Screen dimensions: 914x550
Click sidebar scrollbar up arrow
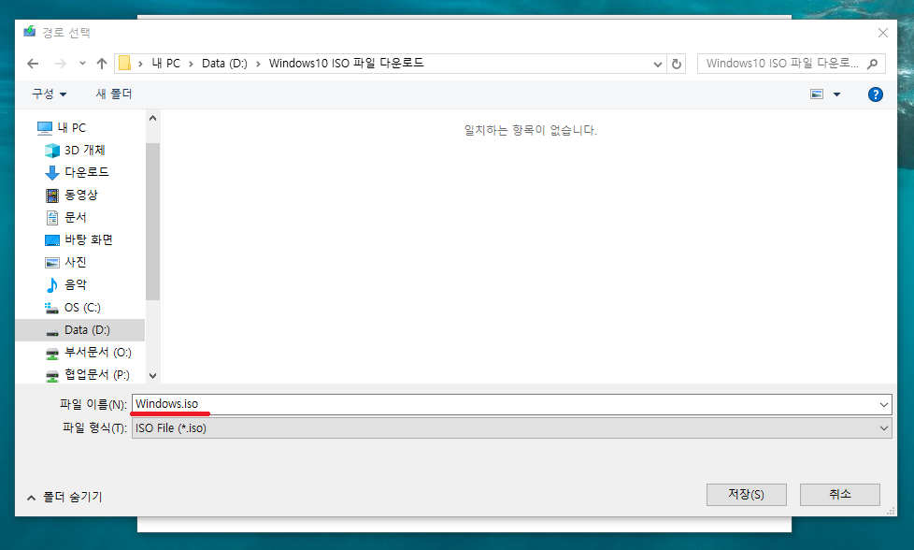[x=152, y=118]
